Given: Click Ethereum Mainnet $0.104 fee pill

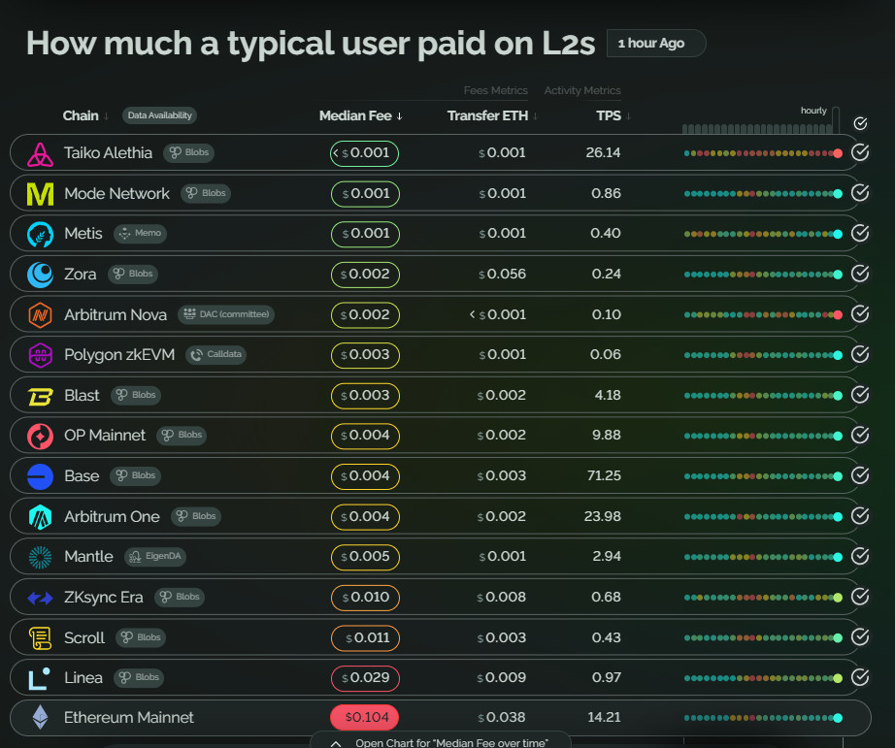Looking at the screenshot, I should tap(365, 718).
